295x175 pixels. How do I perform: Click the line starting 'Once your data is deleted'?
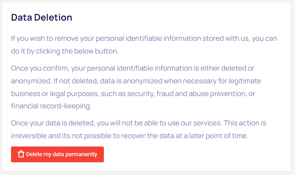point(138,123)
